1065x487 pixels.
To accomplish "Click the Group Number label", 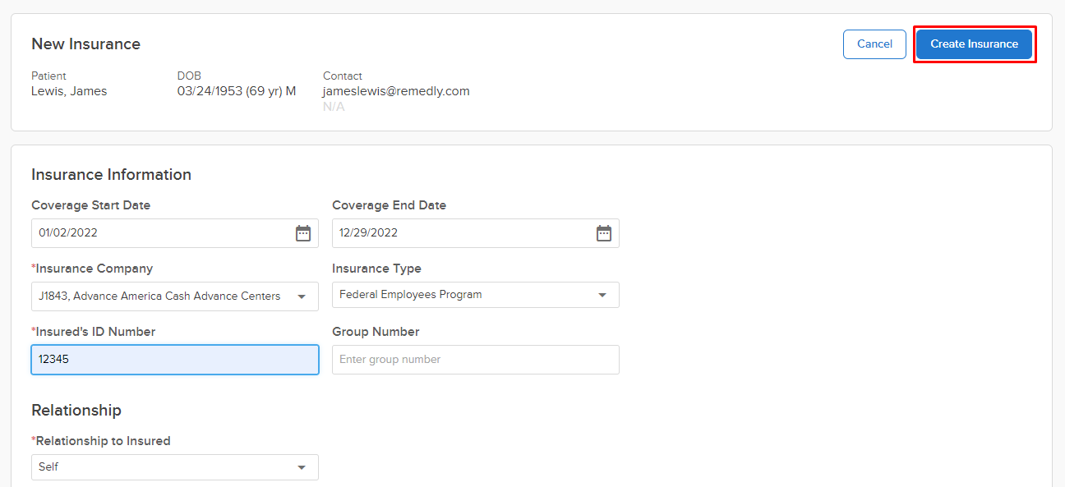I will click(376, 332).
